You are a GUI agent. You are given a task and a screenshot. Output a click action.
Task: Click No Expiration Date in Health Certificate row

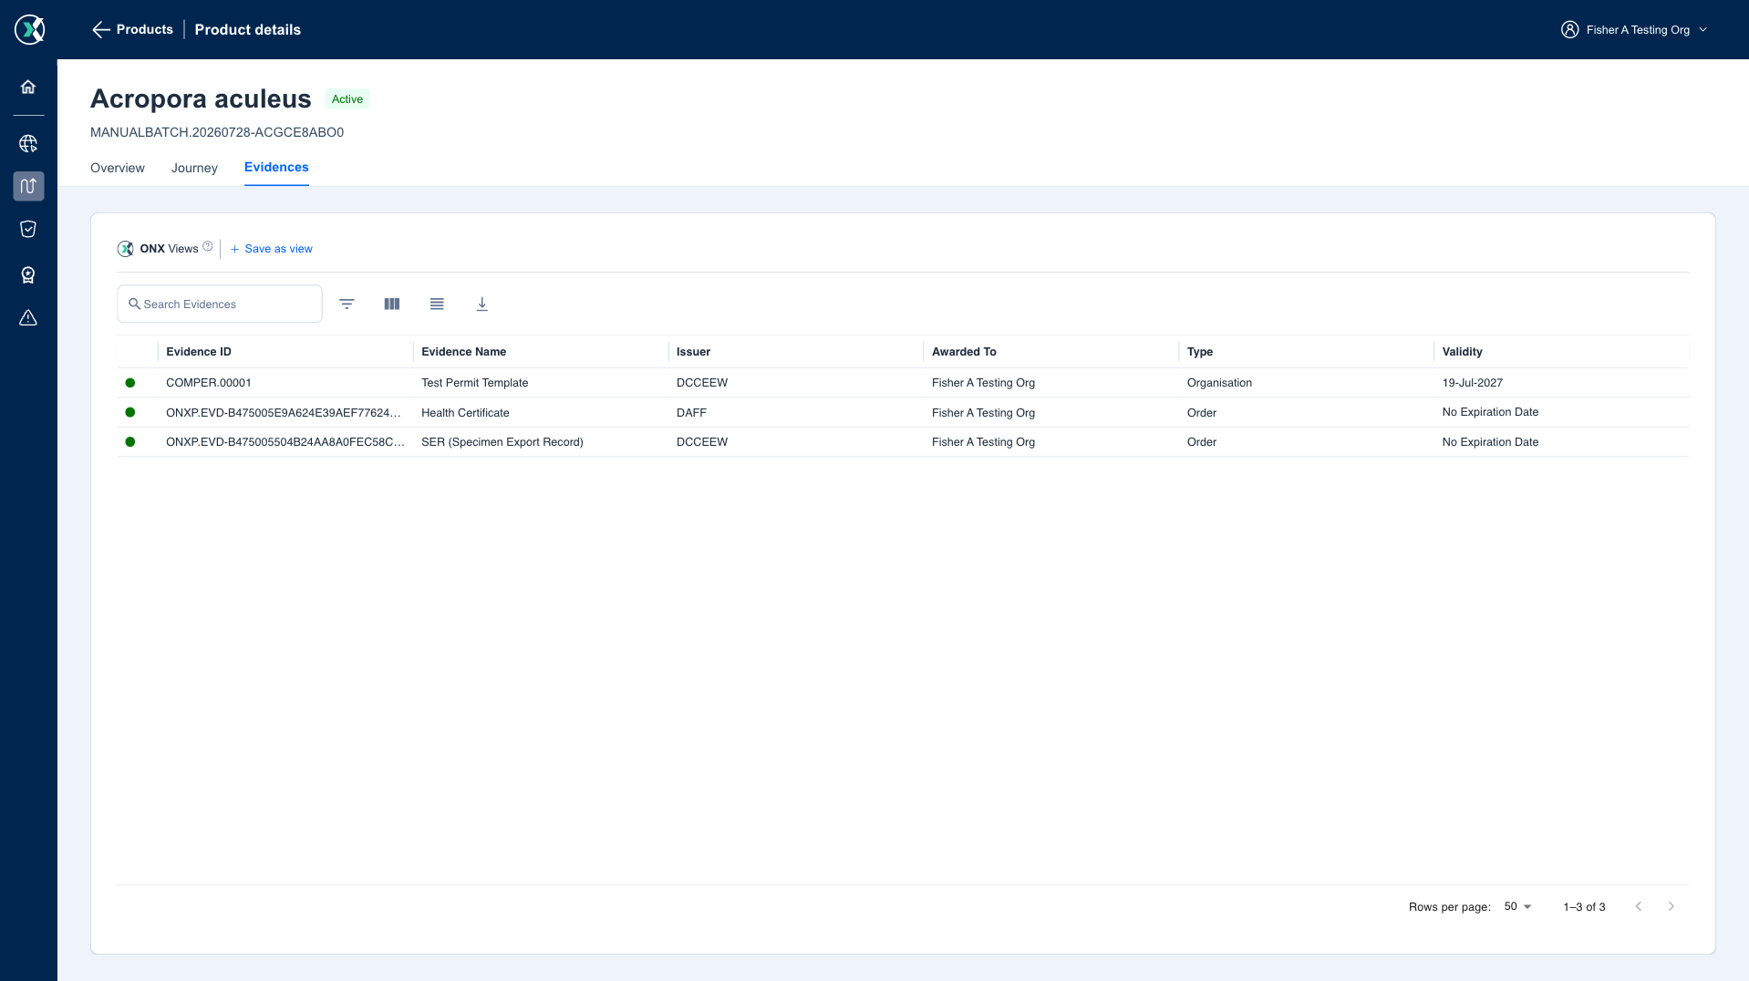pyautogui.click(x=1490, y=412)
